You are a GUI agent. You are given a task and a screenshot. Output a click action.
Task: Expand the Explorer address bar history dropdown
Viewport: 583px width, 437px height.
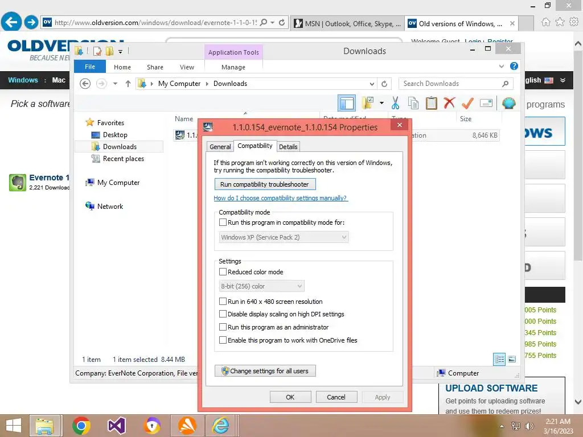coord(372,84)
